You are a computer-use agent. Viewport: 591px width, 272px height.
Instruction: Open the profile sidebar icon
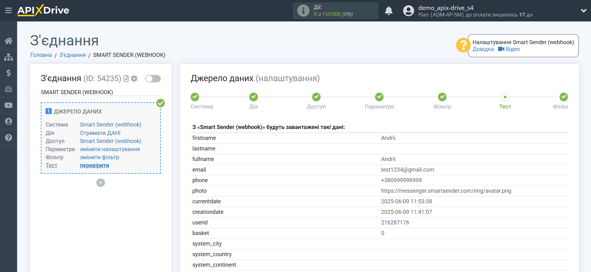point(8,122)
